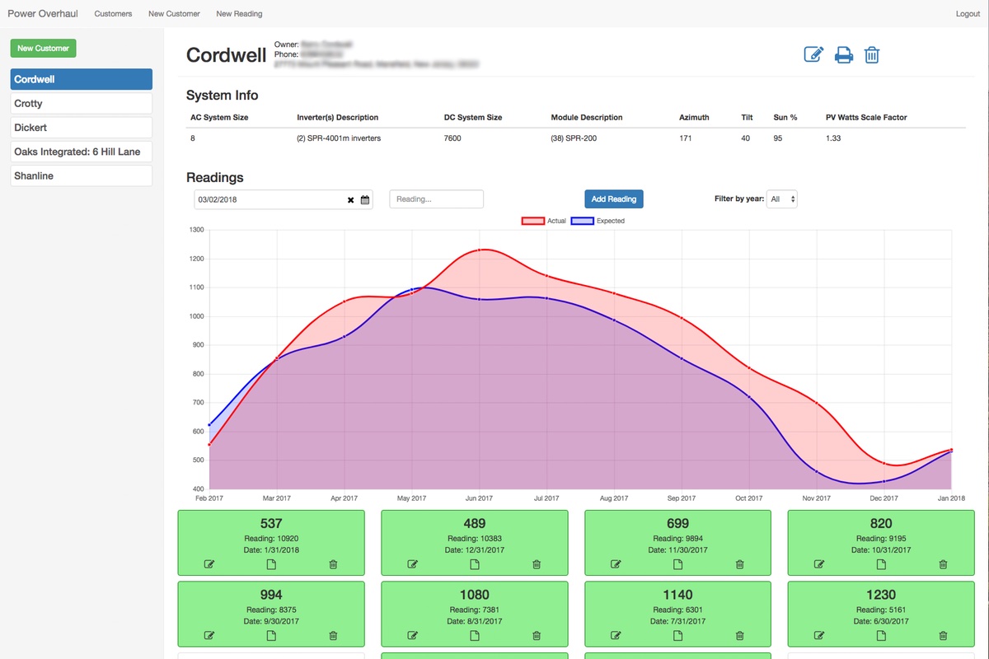Image resolution: width=989 pixels, height=659 pixels.
Task: Click the green New Customer button
Action: coord(43,49)
